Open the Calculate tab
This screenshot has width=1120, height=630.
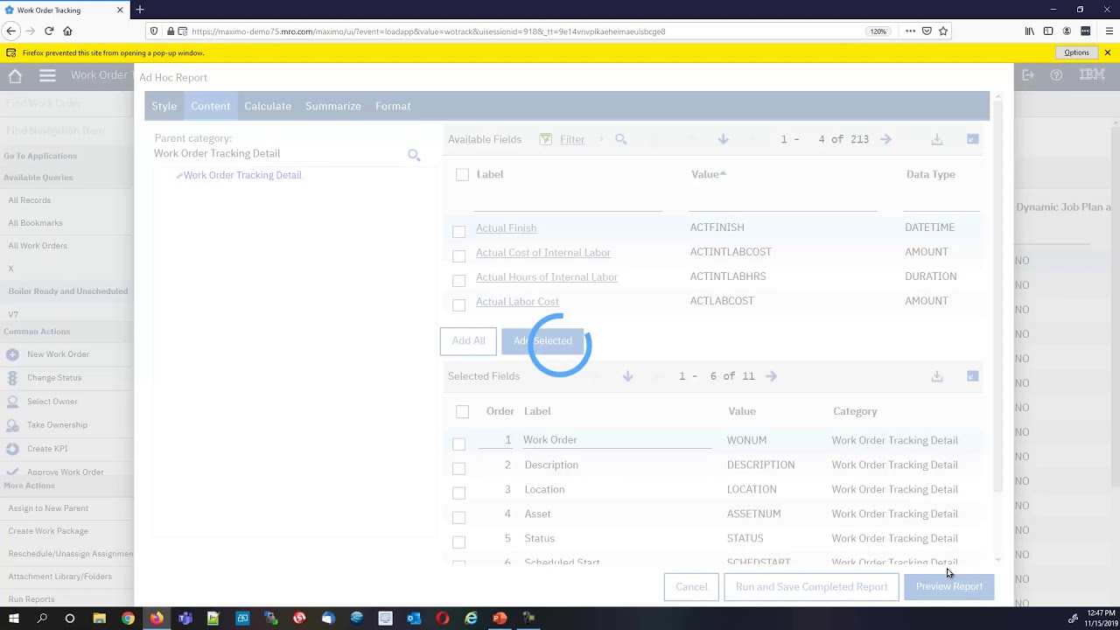click(x=268, y=106)
